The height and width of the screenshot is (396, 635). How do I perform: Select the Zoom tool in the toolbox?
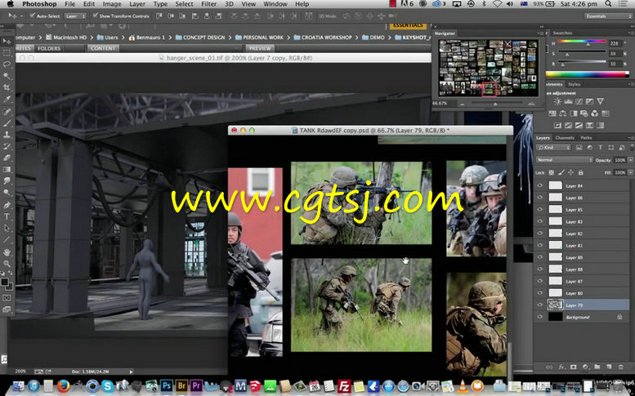pos(7,264)
